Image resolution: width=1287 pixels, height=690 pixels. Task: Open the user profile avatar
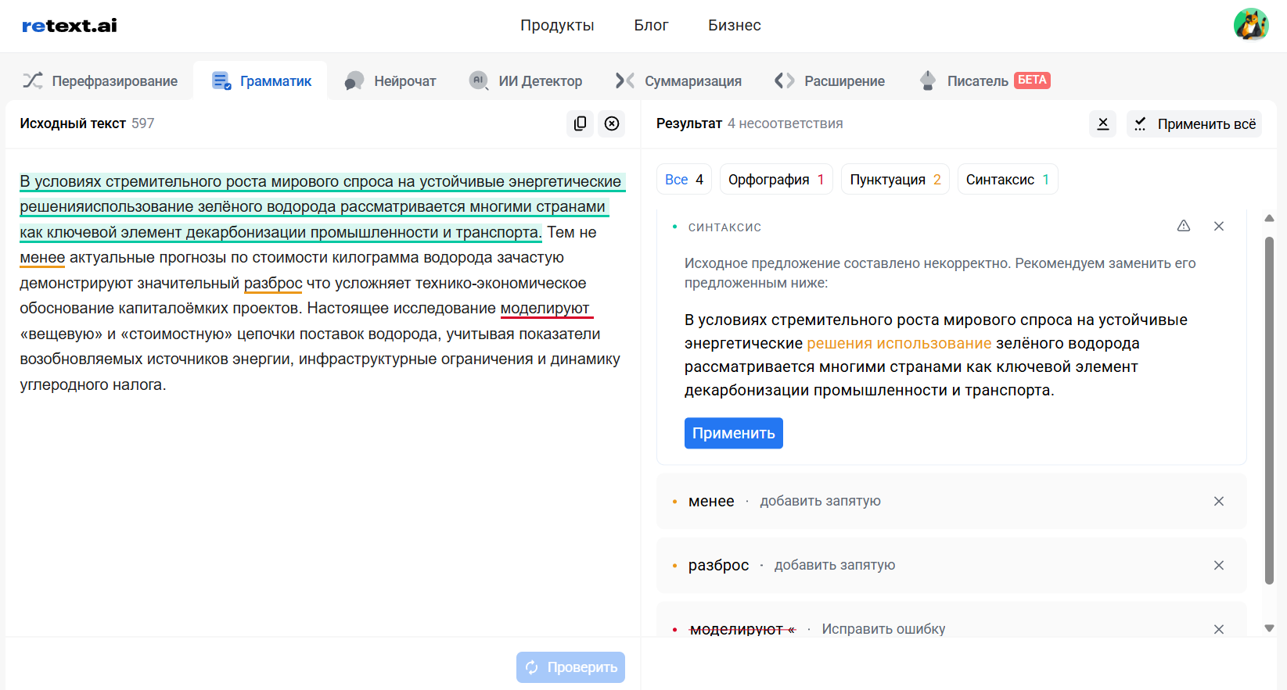pos(1250,25)
